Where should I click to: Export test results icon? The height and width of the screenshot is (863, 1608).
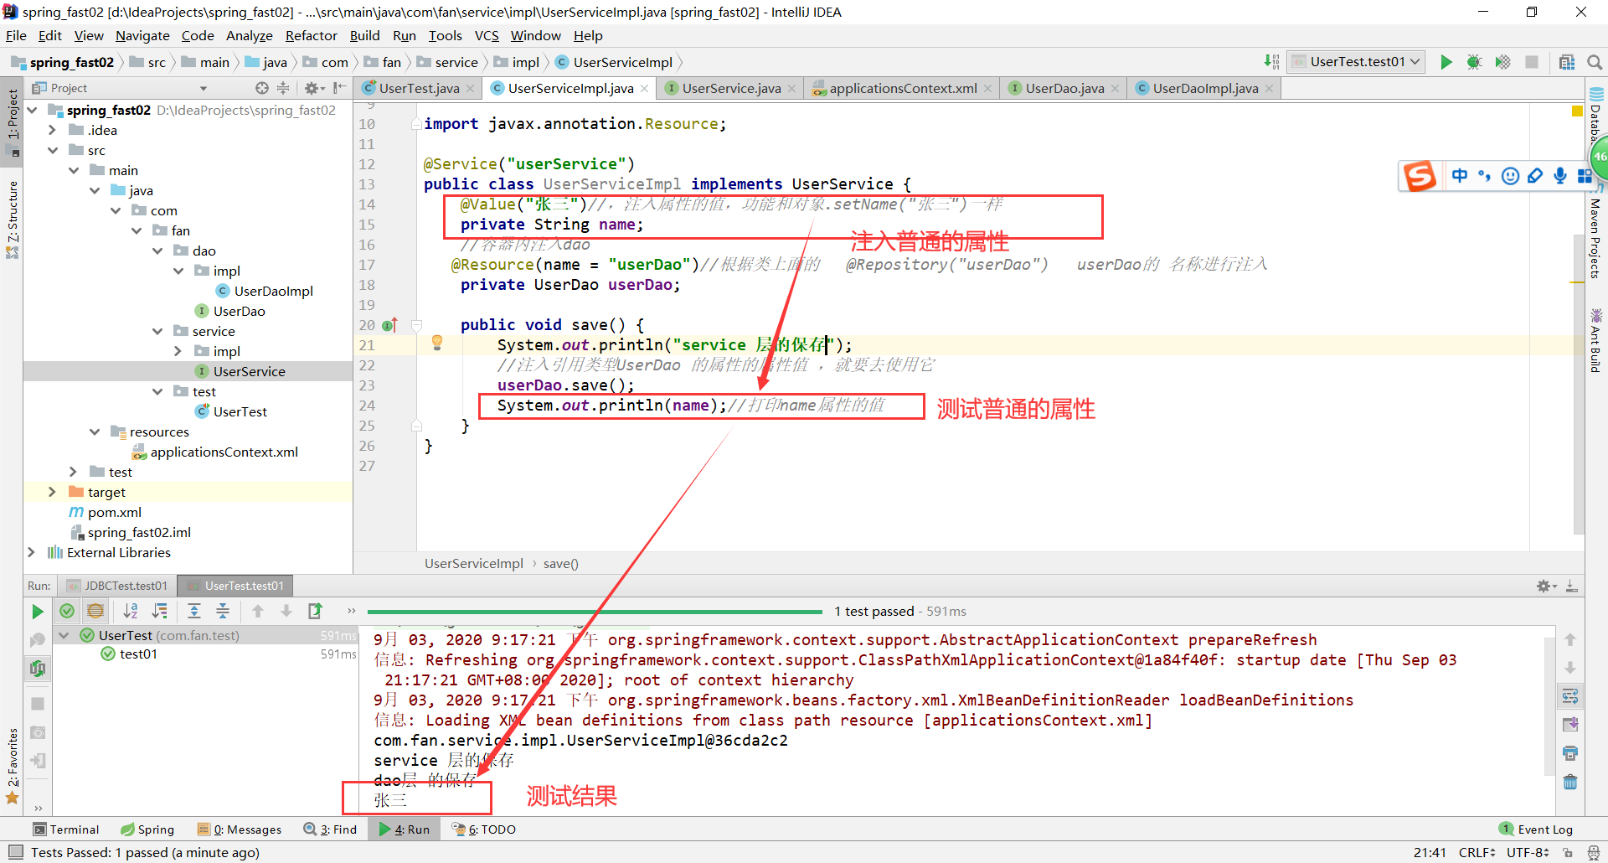tap(315, 611)
